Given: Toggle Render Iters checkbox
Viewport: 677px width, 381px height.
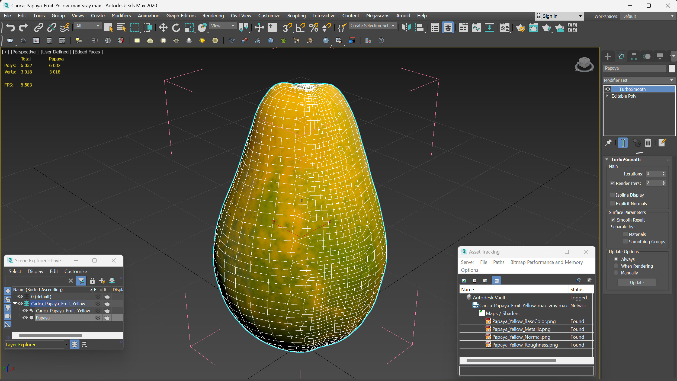Looking at the screenshot, I should coord(612,183).
